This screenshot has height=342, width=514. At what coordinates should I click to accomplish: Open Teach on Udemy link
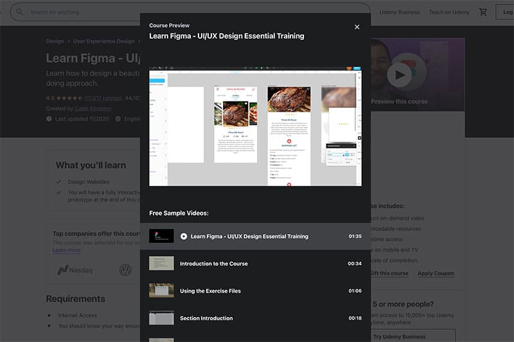tap(449, 12)
